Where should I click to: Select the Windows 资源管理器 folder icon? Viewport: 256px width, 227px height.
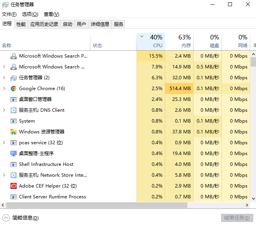click(x=14, y=132)
